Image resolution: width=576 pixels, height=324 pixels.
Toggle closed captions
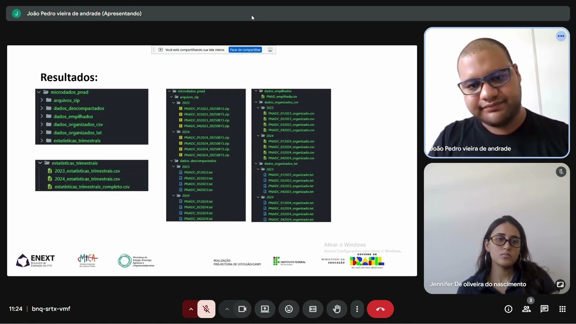pos(313,309)
